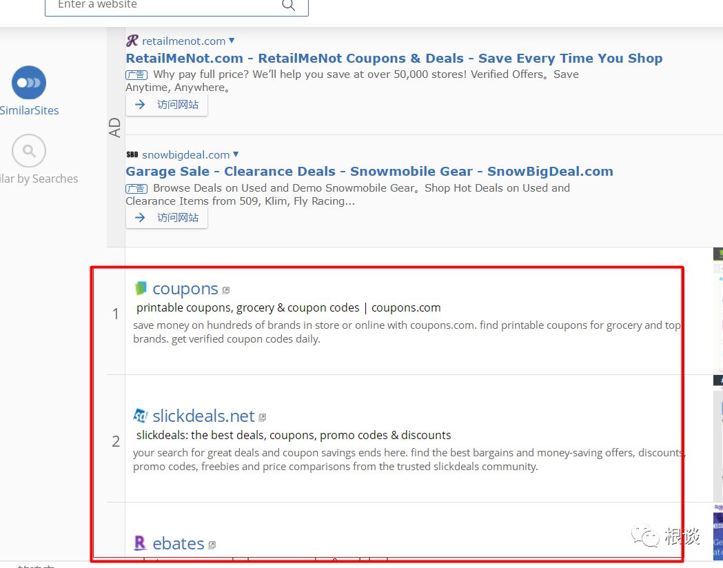The width and height of the screenshot is (723, 568).
Task: Expand the snowbigdeal.com ad dropdown arrow
Action: (236, 154)
